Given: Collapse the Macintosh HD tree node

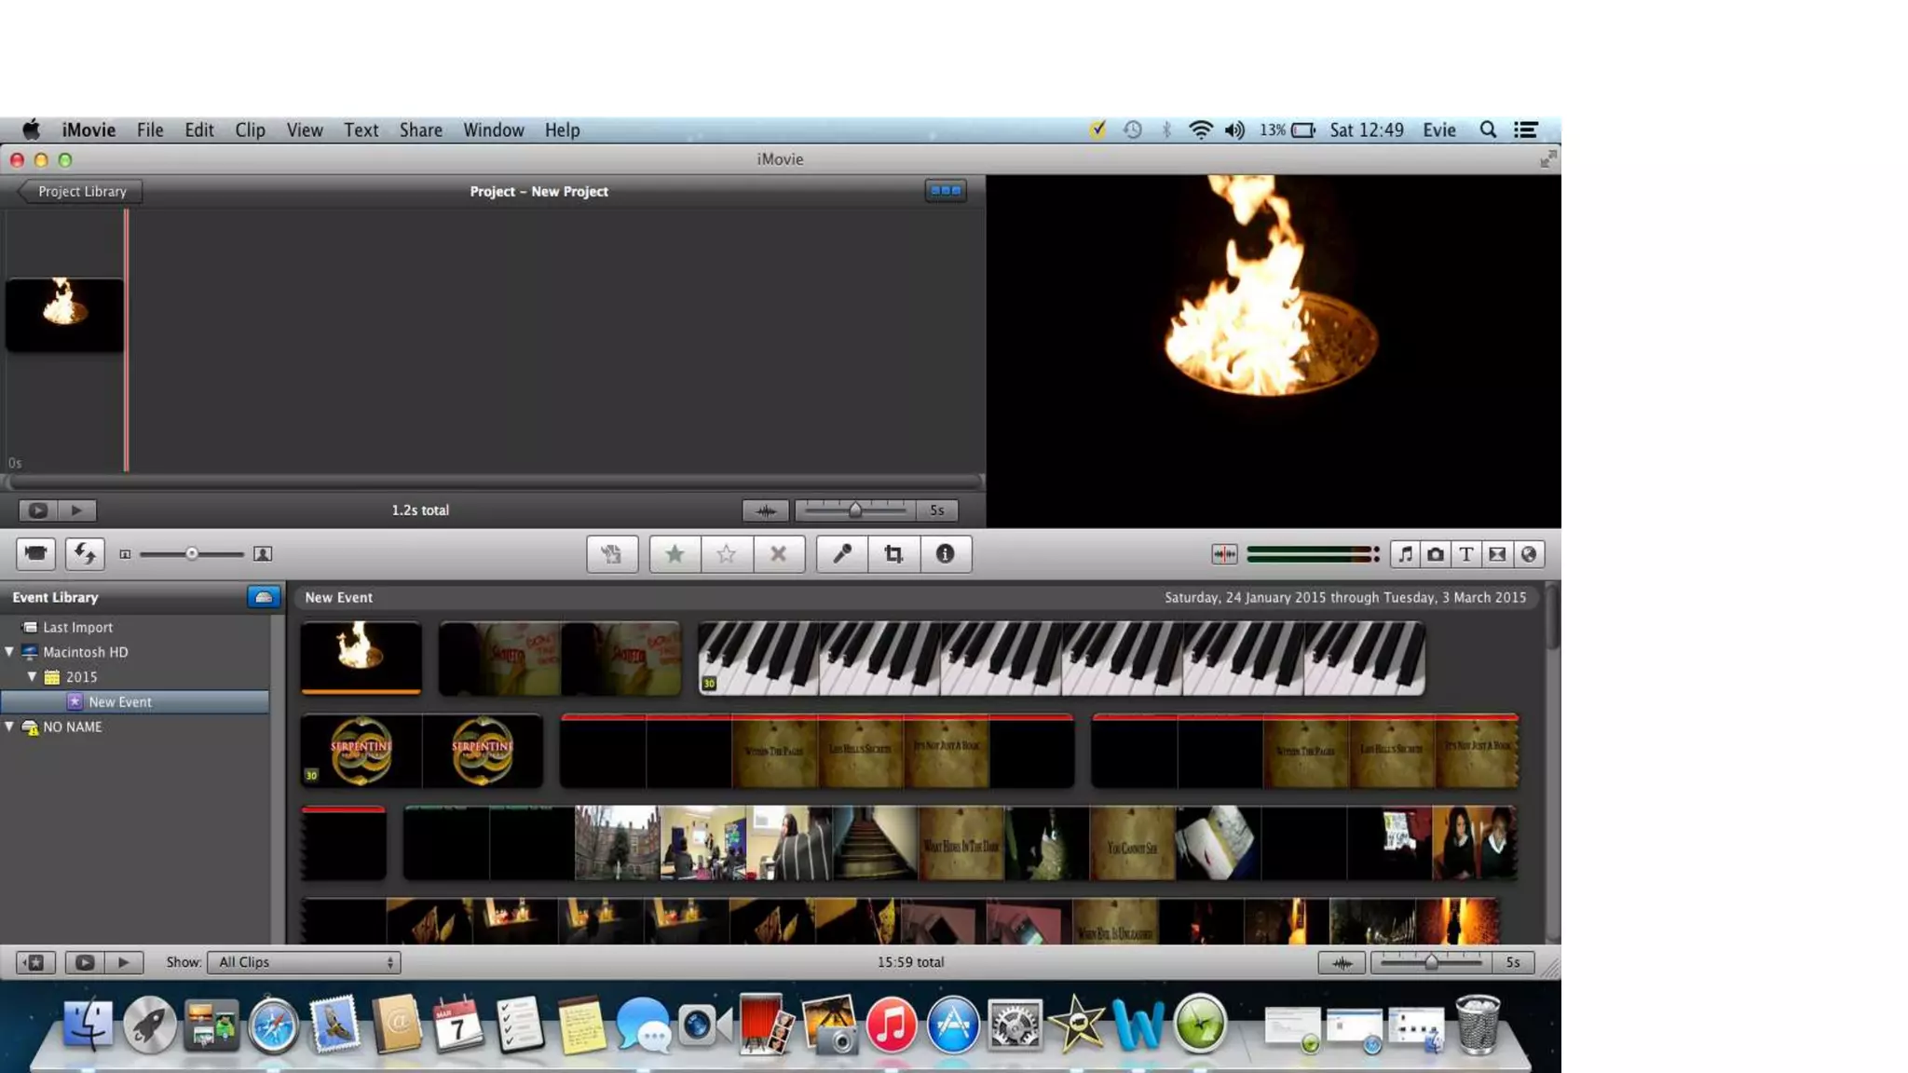Looking at the screenshot, I should (x=9, y=652).
